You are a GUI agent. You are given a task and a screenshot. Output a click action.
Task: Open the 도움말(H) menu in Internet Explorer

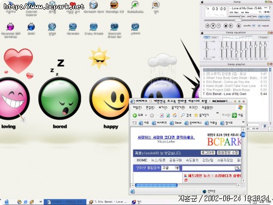pos(207,108)
